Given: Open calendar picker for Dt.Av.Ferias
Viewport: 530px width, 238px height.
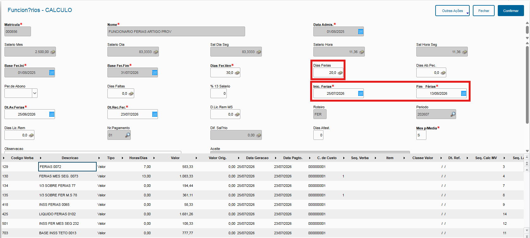Looking at the screenshot, I should tap(52, 114).
